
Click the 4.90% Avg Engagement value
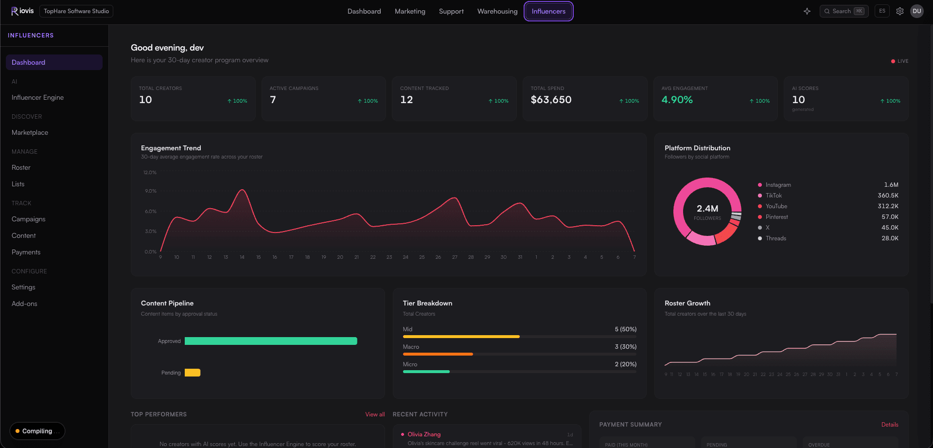pos(677,100)
